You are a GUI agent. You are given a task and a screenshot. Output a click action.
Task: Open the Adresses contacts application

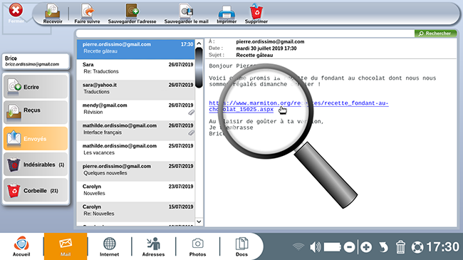(x=153, y=246)
